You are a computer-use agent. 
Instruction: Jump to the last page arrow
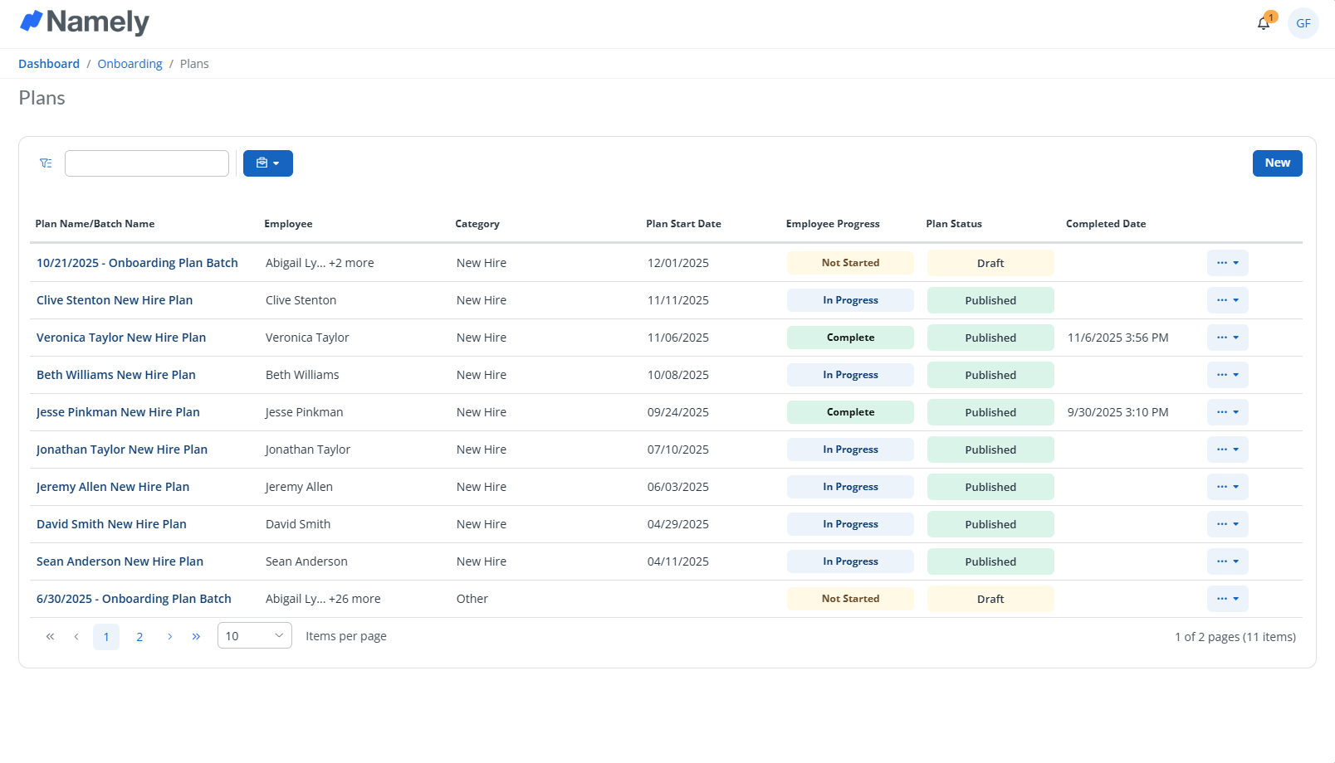pyautogui.click(x=196, y=637)
